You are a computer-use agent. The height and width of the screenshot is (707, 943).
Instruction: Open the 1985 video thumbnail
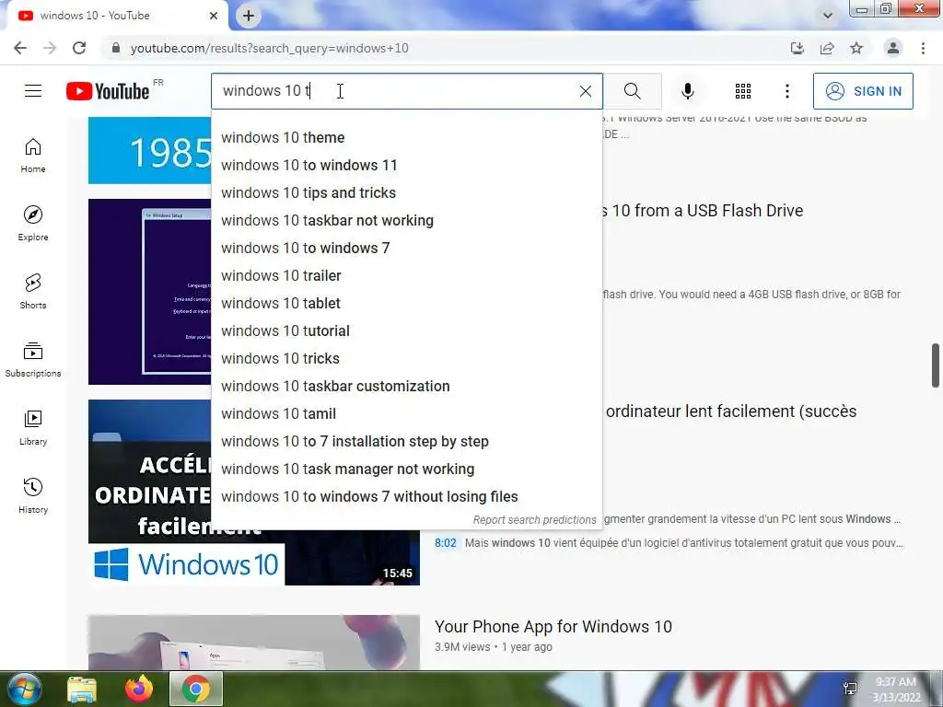(x=150, y=150)
